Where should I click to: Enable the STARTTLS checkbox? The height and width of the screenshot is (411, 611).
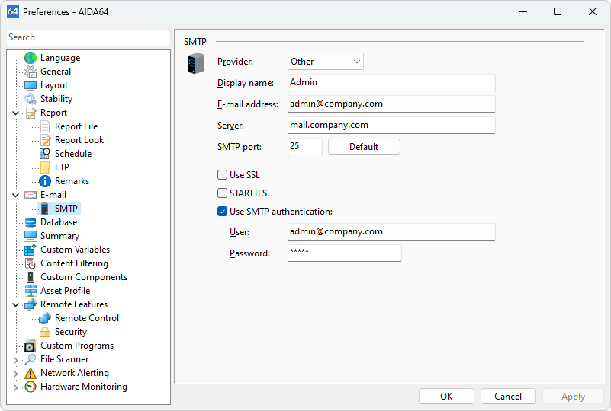click(223, 193)
